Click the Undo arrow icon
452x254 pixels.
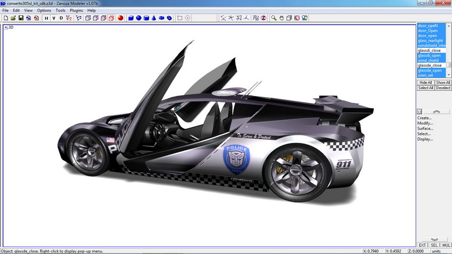(x=29, y=18)
